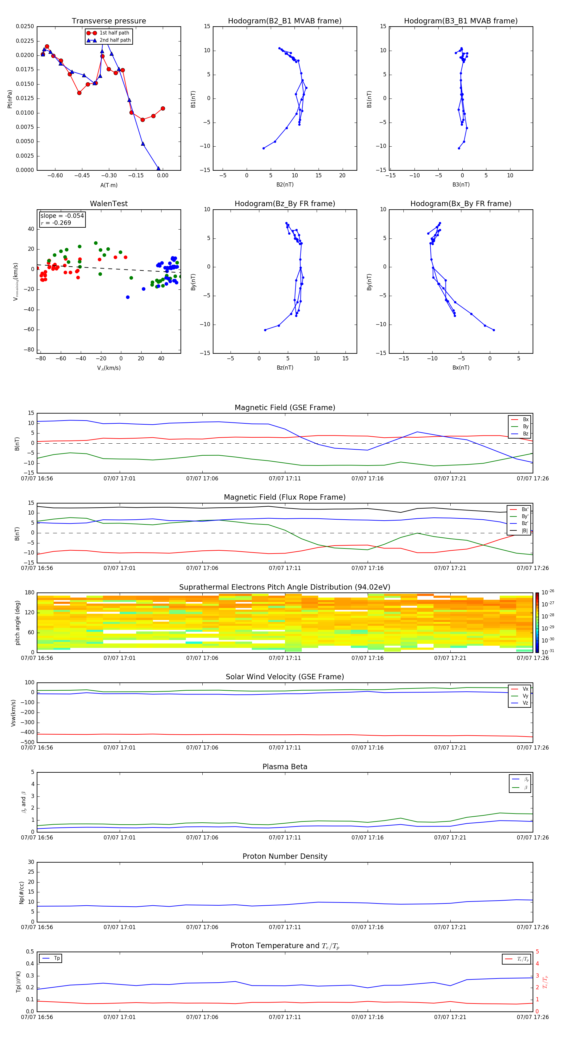
Task: Click the 'Te/Tp' legend in temperature panel
Action: point(516,959)
